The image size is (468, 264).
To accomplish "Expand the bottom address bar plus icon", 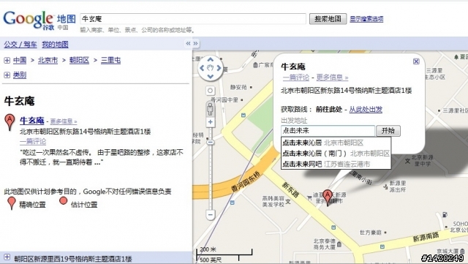I will tap(7, 257).
